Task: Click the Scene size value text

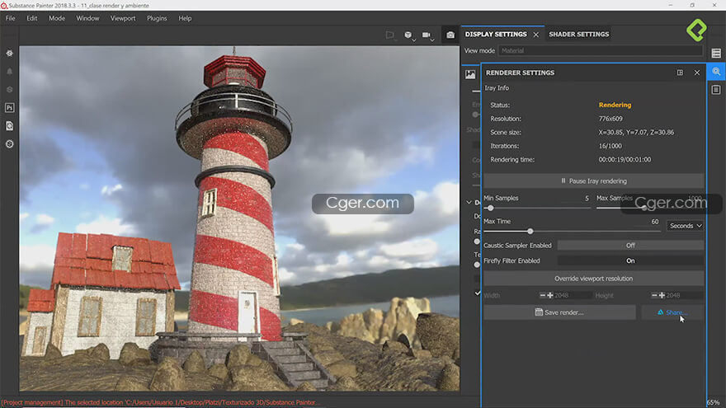Action: click(636, 133)
